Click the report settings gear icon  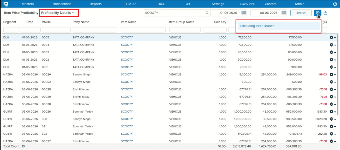coord(318,13)
